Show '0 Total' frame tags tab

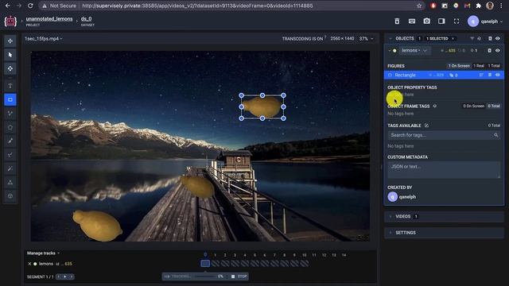(494, 106)
